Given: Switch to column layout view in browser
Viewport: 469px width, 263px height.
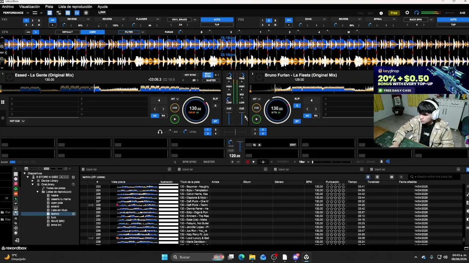Looking at the screenshot, I should 391,177.
